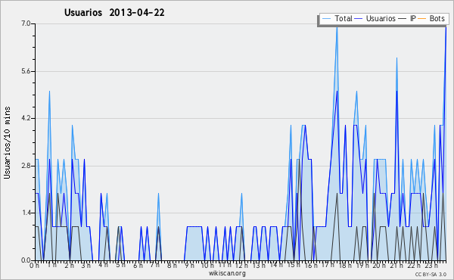This screenshot has height=280, width=454.
Task: Click the '9 h' x-axis label
Action: coord(189,266)
